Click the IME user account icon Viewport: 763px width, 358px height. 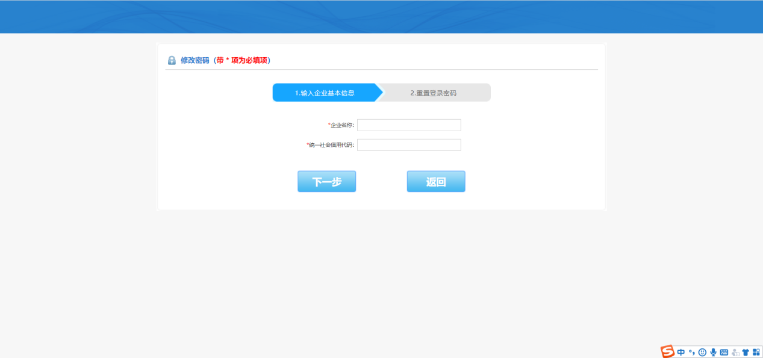coord(735,352)
